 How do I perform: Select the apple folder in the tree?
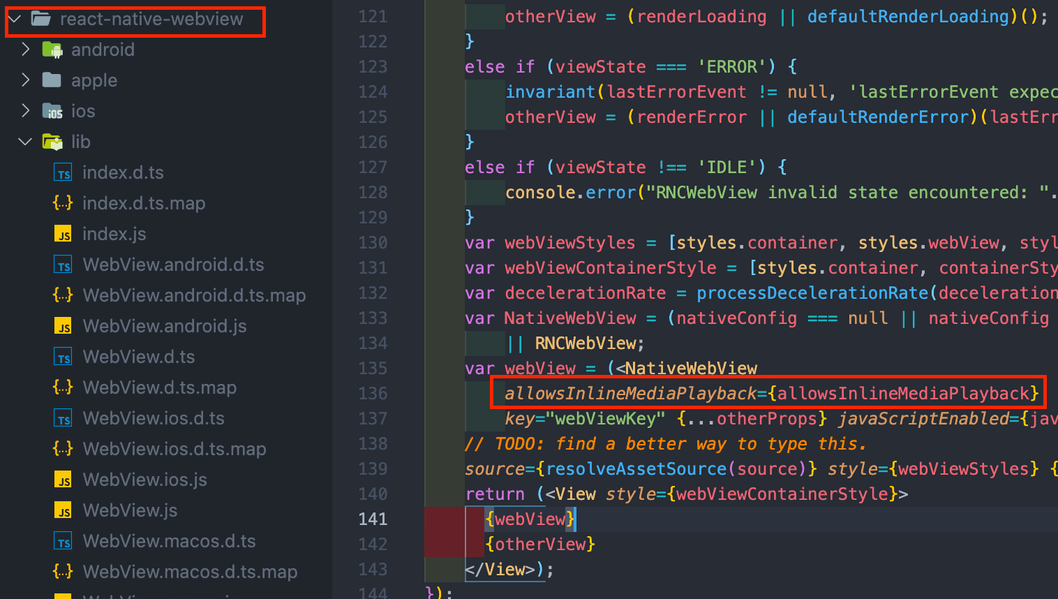(94, 80)
